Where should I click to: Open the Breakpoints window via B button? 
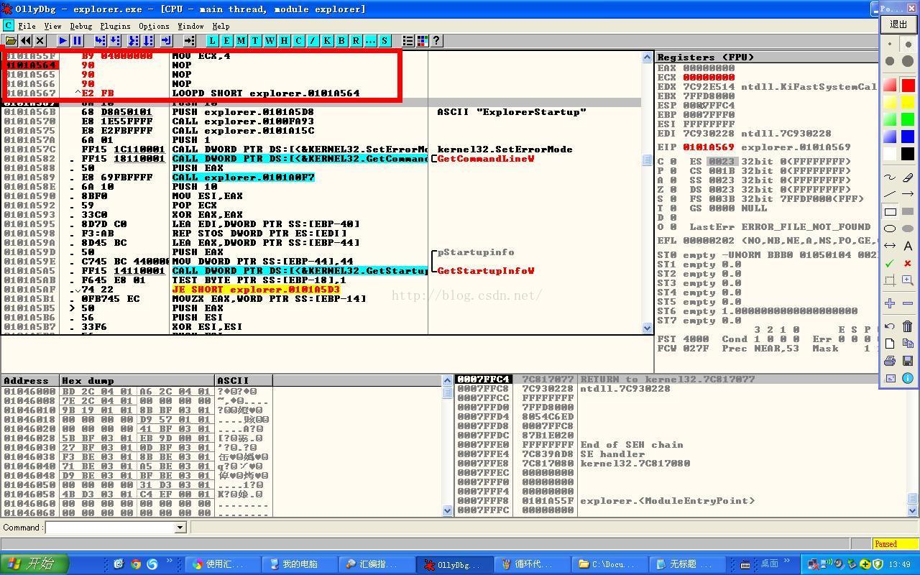coord(341,41)
